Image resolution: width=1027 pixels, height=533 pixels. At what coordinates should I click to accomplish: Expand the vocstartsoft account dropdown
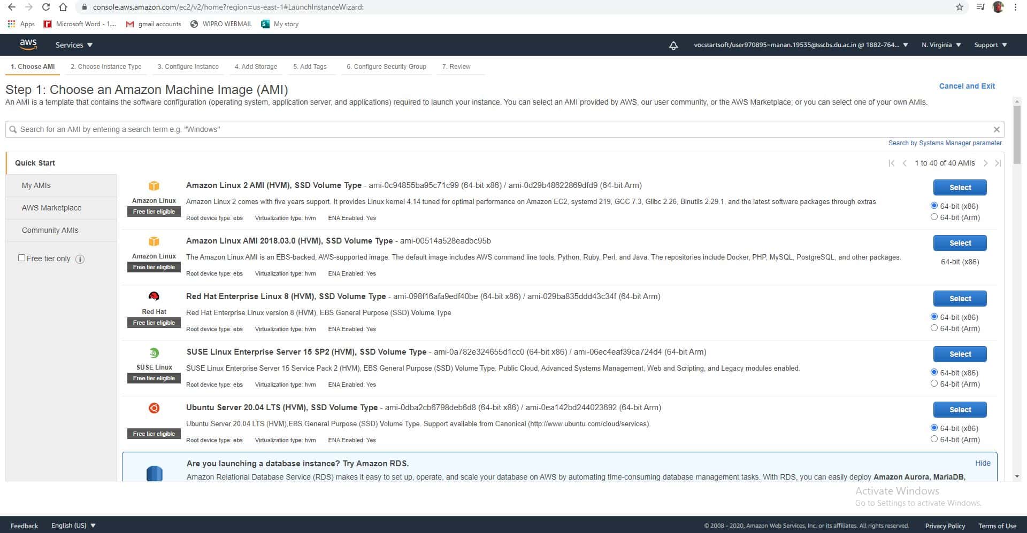pos(801,45)
